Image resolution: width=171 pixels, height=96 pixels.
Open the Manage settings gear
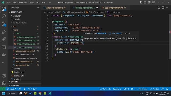[4, 83]
